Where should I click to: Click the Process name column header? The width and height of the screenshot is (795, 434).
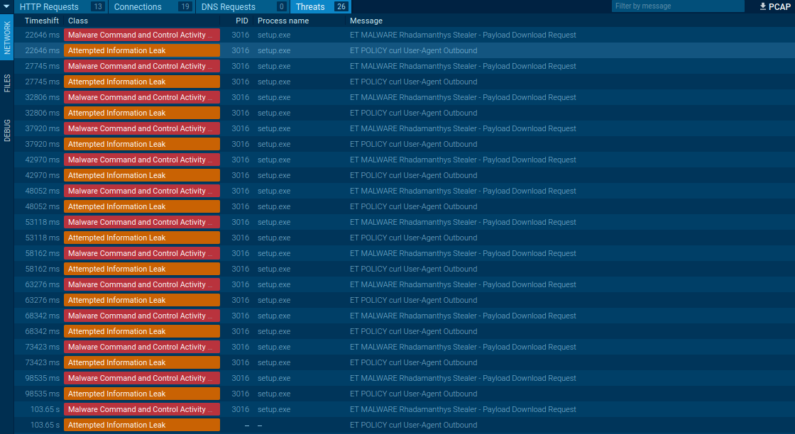(283, 21)
